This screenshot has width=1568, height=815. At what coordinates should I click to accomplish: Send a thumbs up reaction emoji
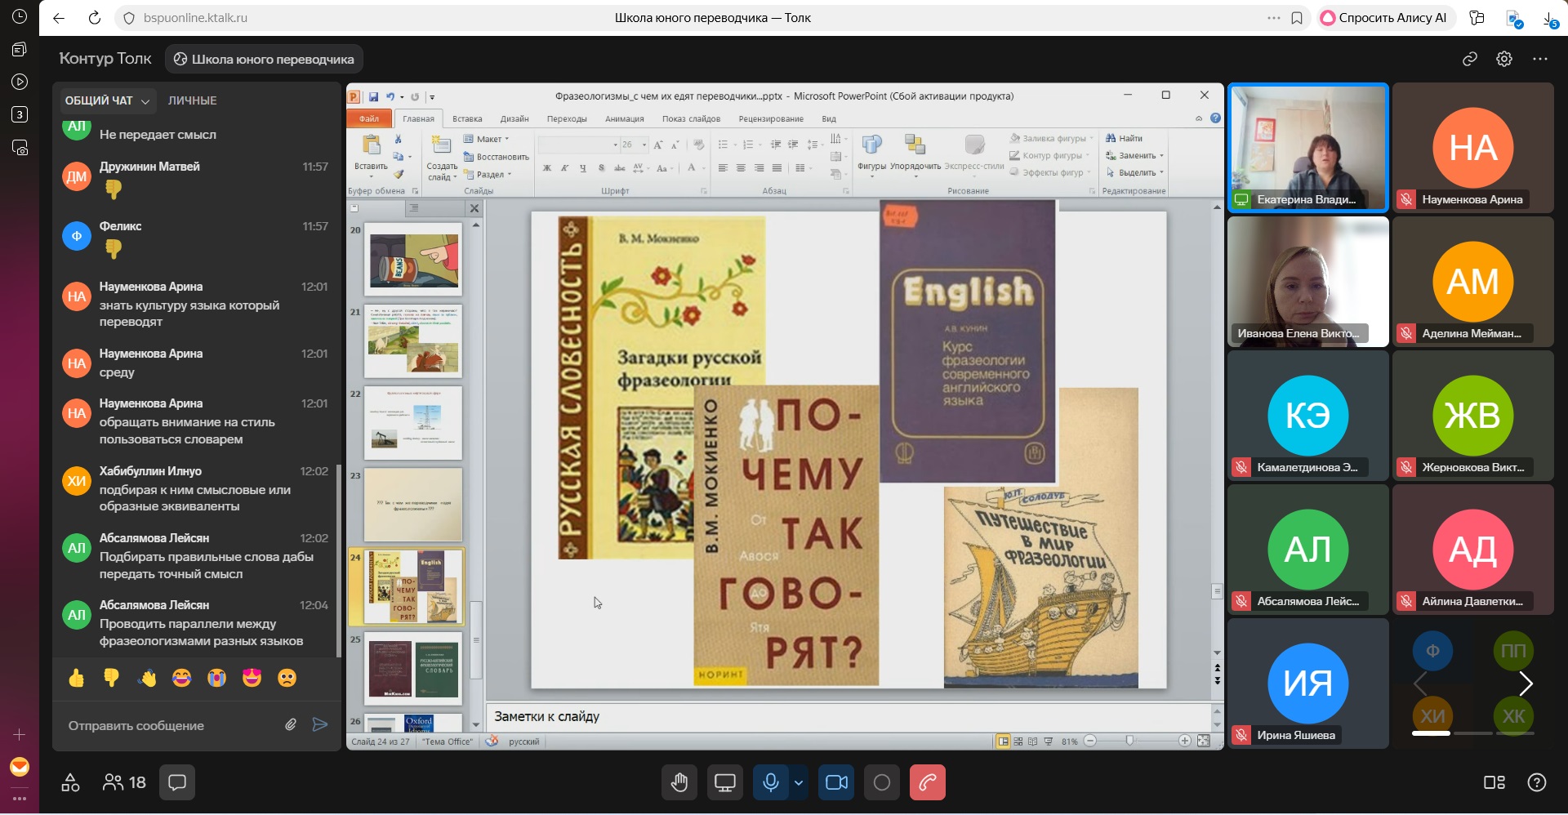(77, 678)
